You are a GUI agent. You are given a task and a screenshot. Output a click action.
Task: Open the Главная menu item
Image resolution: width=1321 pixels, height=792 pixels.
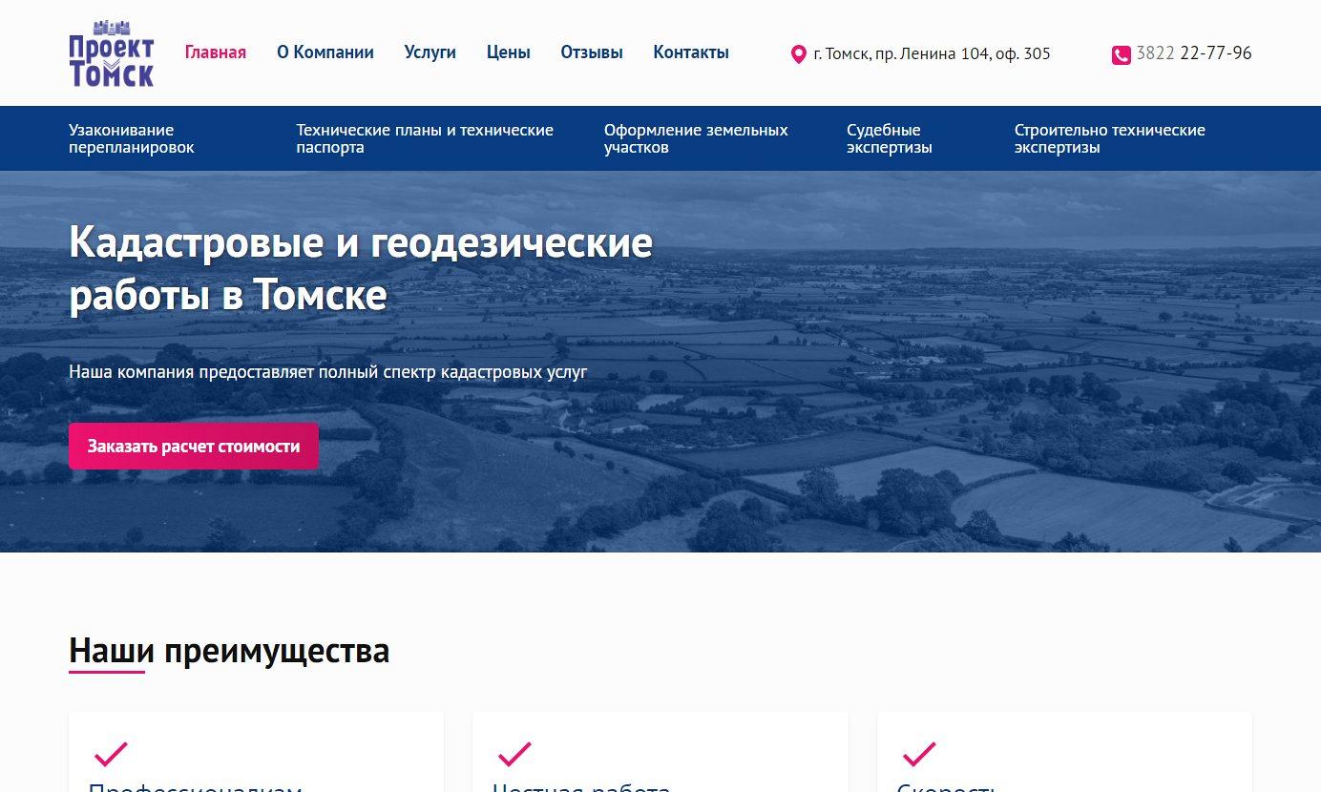215,52
